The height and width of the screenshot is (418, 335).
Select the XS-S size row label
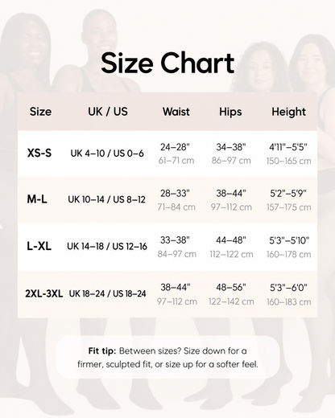[39, 154]
